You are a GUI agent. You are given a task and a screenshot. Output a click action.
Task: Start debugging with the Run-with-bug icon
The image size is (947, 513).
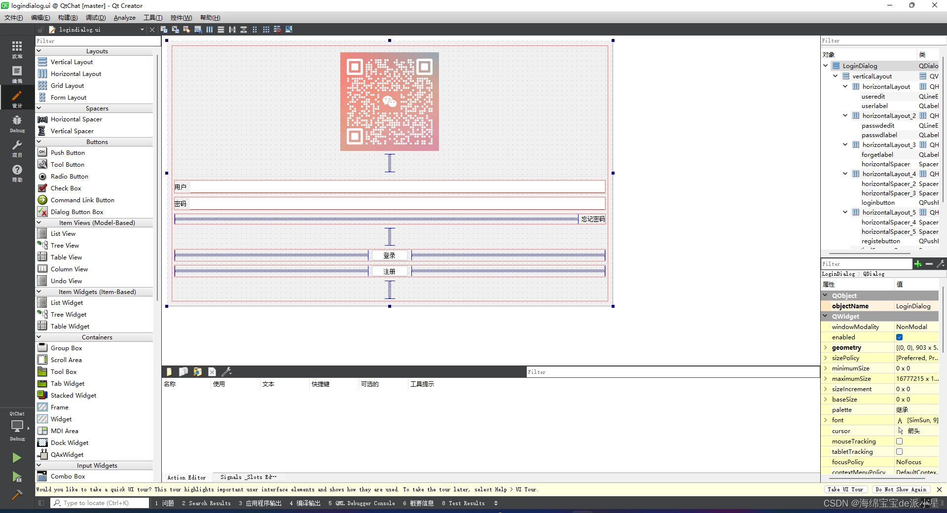coord(17,476)
